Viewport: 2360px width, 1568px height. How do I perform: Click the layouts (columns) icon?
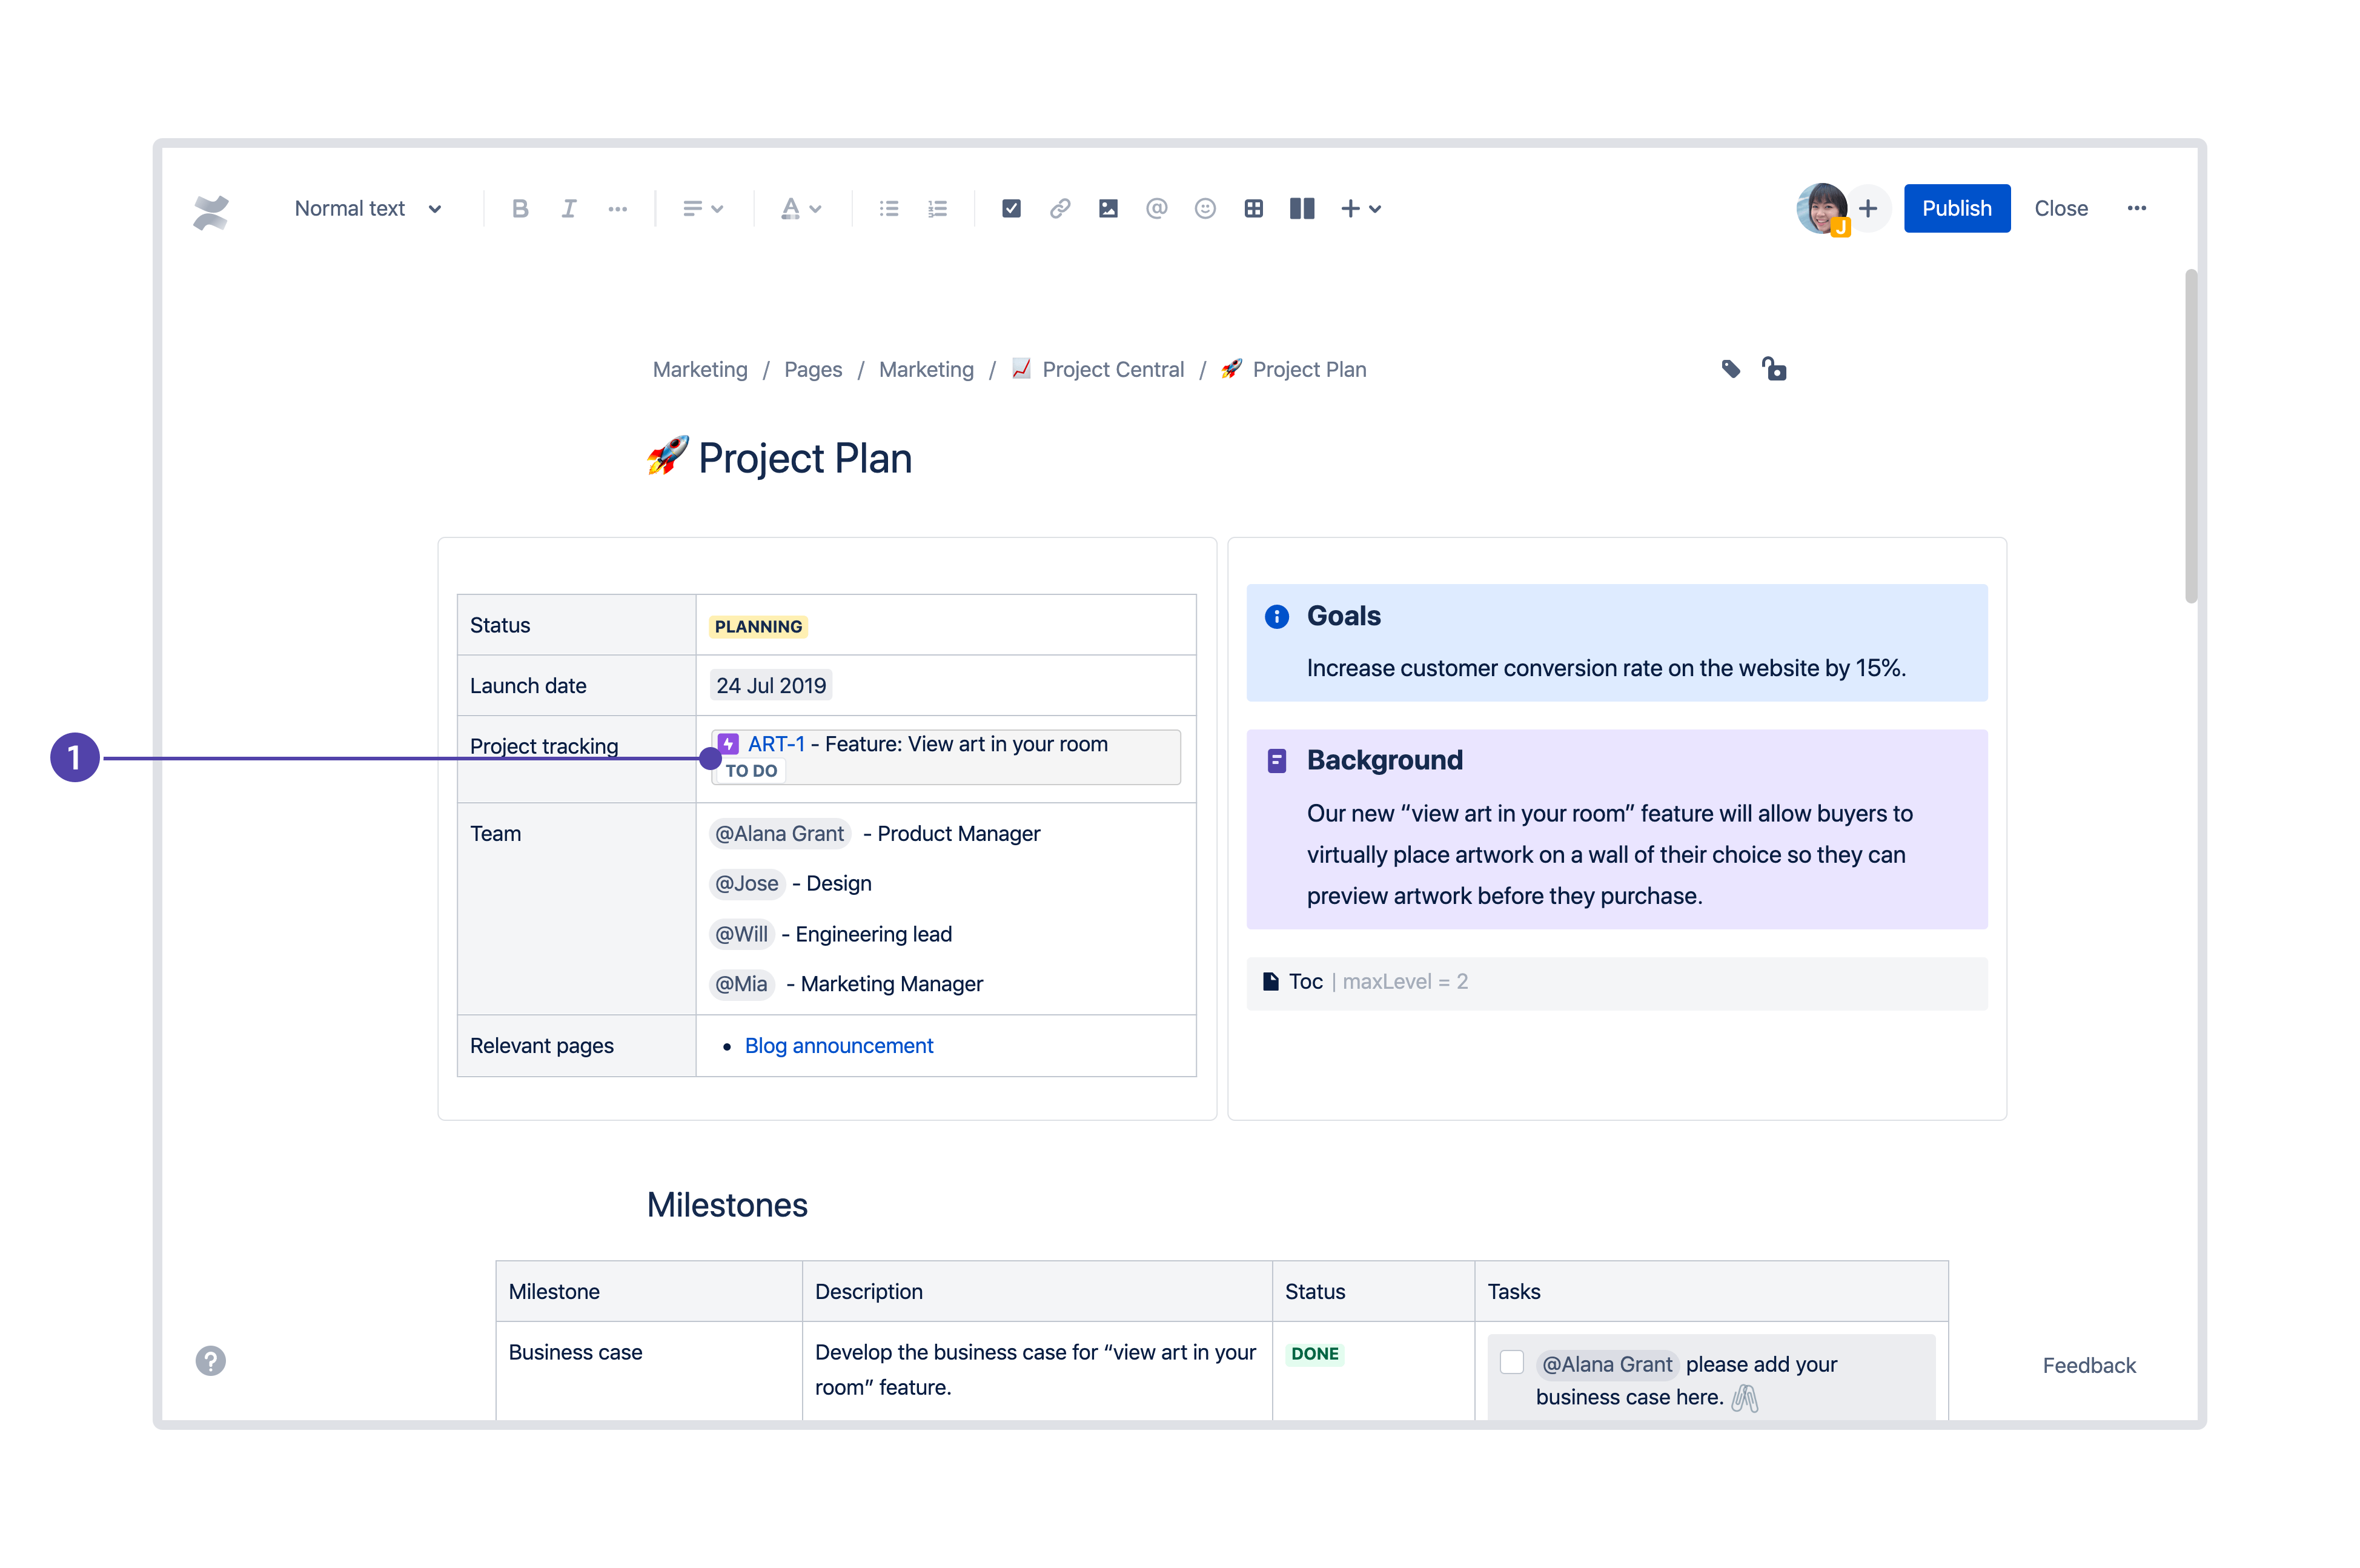click(x=1301, y=208)
